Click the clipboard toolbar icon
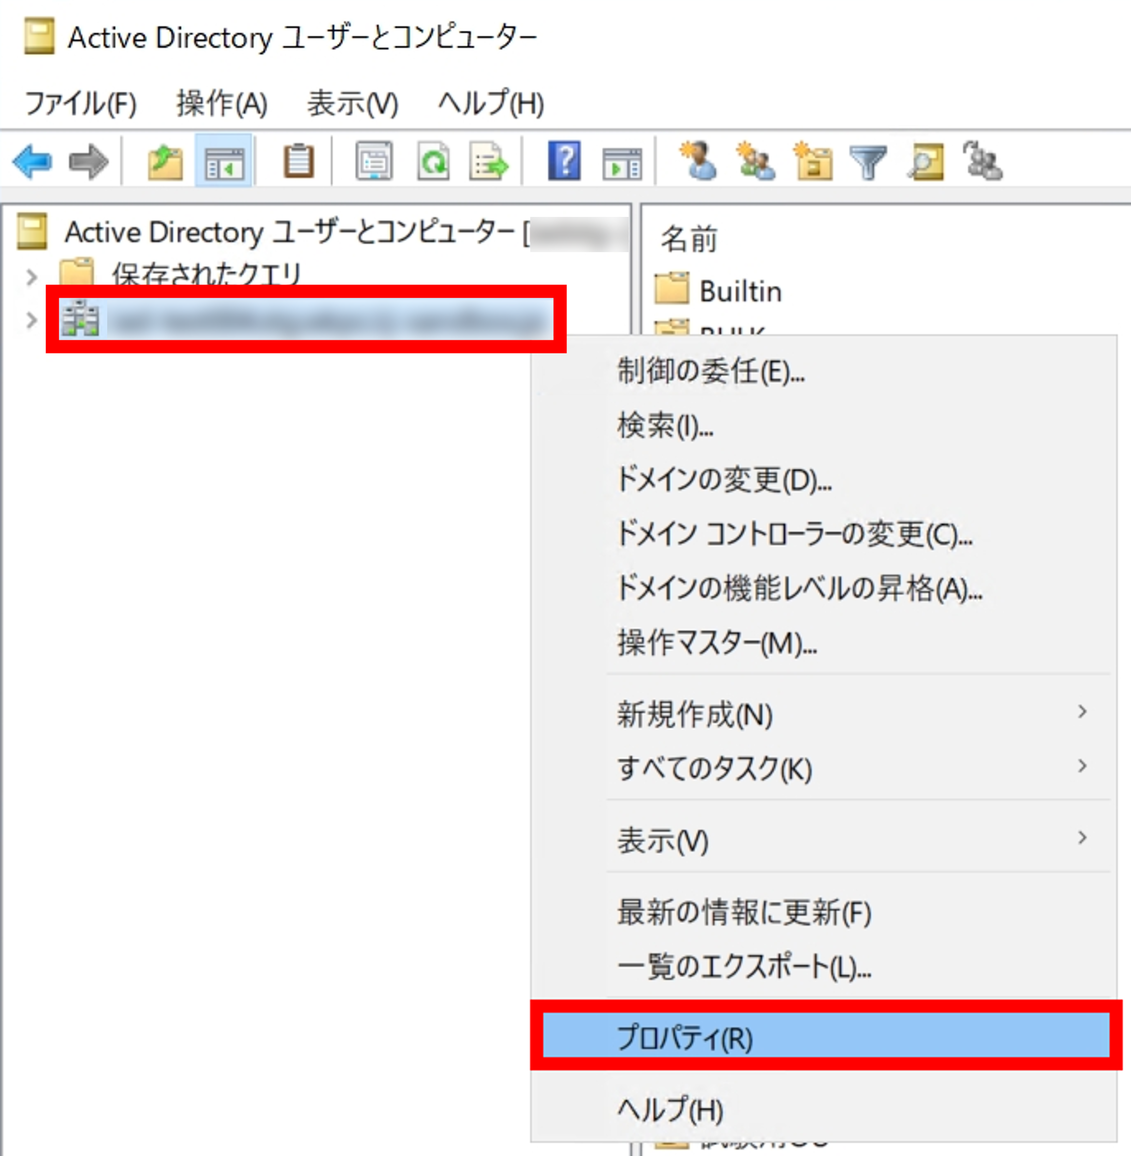Screen dimensions: 1131x1156 (x=298, y=161)
